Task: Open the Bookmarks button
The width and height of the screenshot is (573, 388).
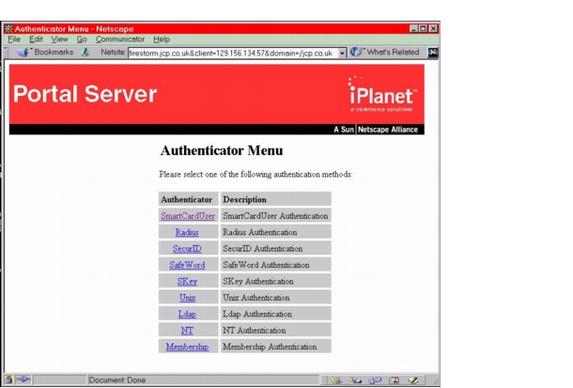Action: 45,53
